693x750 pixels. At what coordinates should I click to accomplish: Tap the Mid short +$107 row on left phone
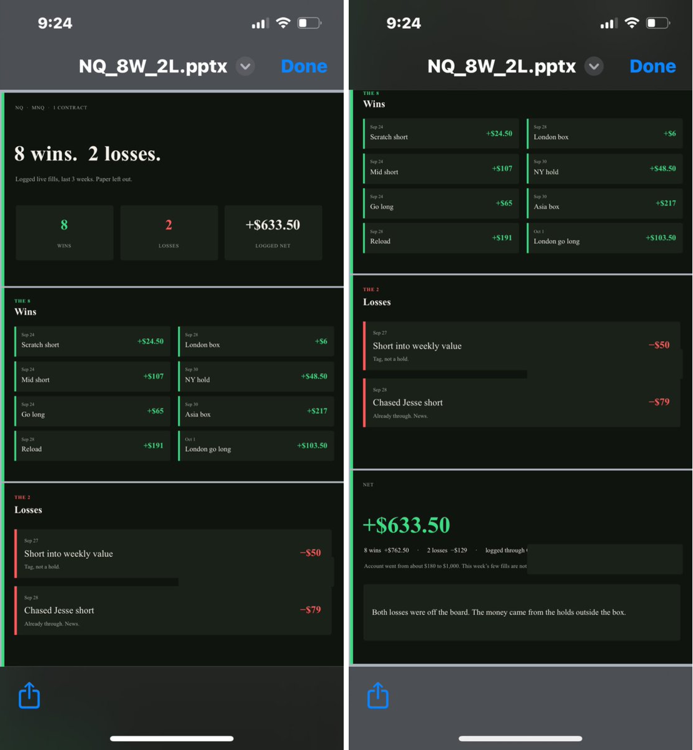pyautogui.click(x=92, y=376)
